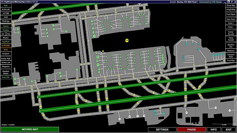237x133 pixels.
Task: Switch to Height Map view
Action: [231, 9]
